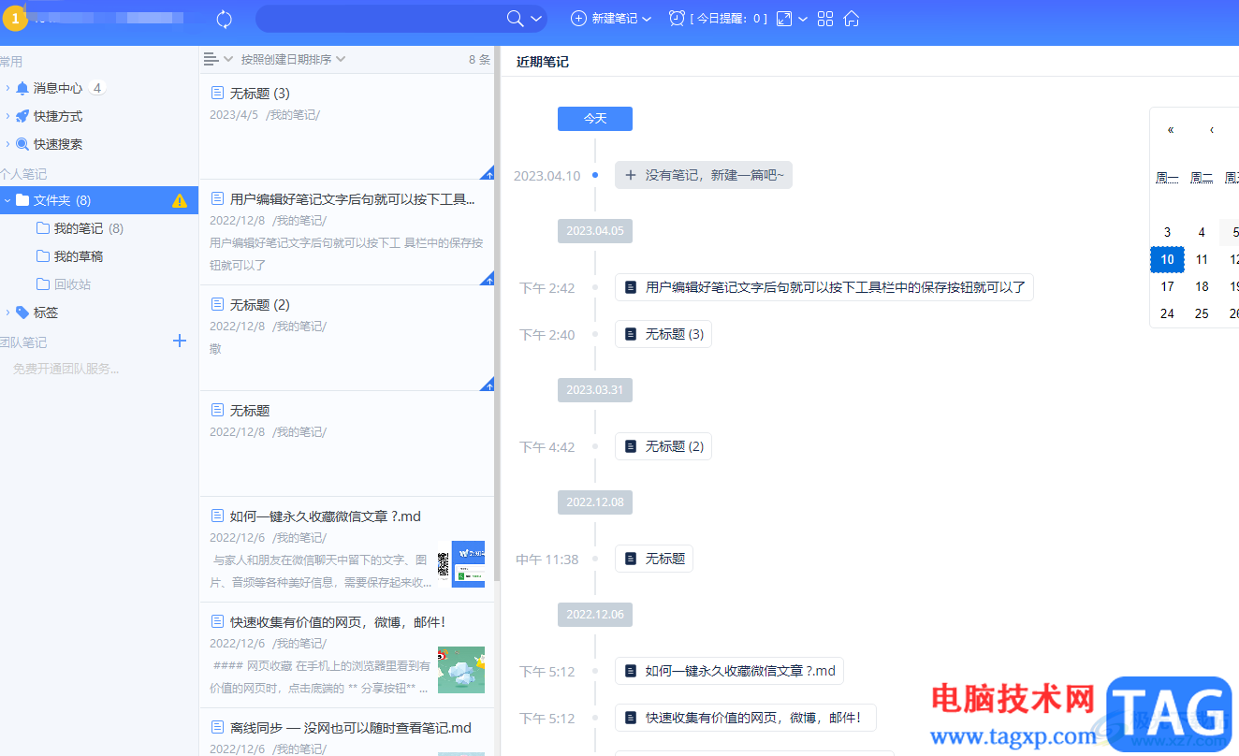Open the grid apps icon
This screenshot has width=1239, height=756.
tap(825, 19)
